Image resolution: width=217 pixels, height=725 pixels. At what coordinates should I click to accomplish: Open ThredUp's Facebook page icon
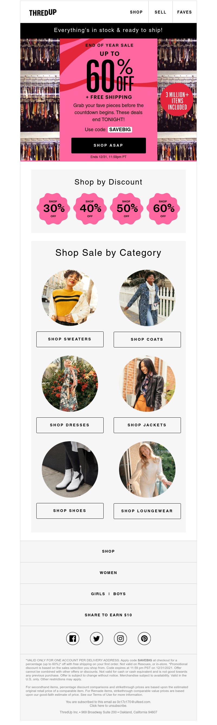72,639
